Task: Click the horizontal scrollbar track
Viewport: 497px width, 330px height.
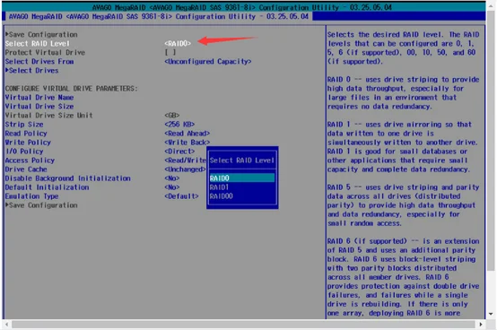Action: click(243, 325)
